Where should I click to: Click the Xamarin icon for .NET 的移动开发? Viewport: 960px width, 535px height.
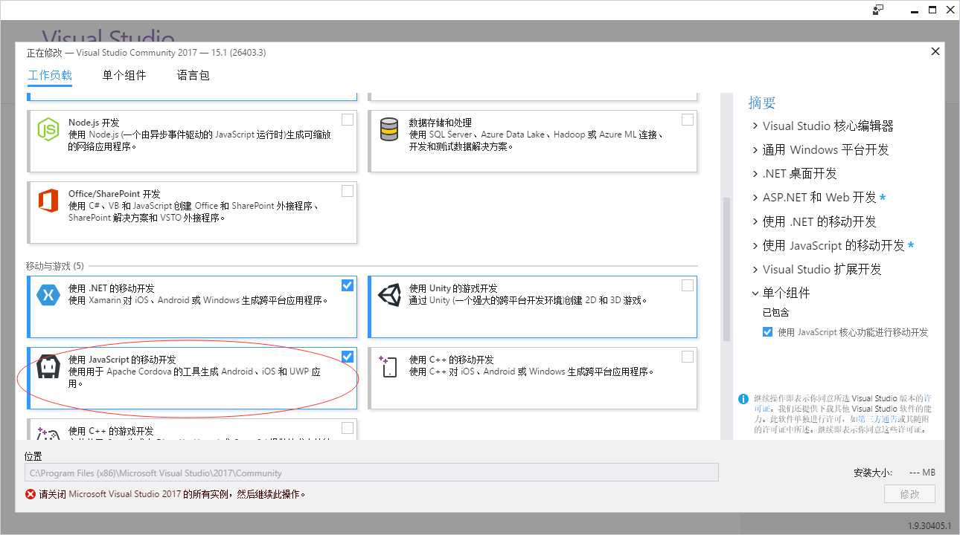click(48, 295)
